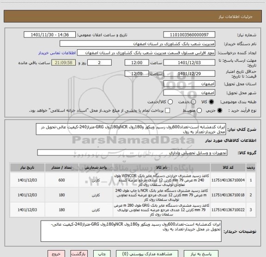
Task: Click quantity 600 in row 1
Action: 61,180
